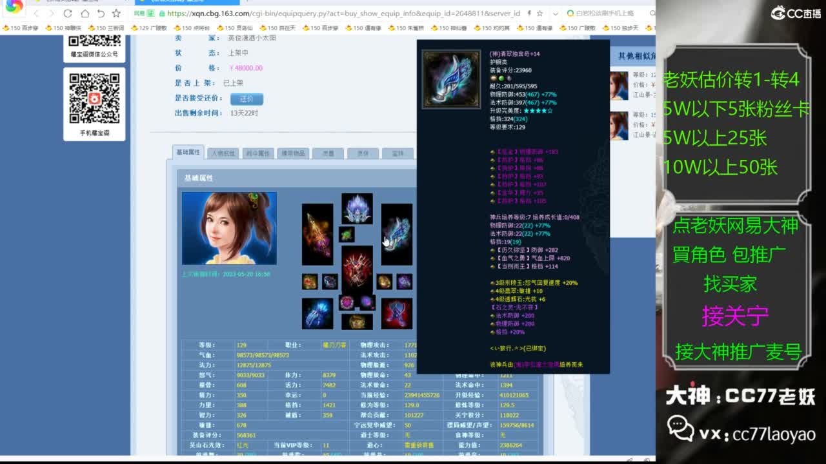Click the red armor equipment icon in center

[x=357, y=269]
